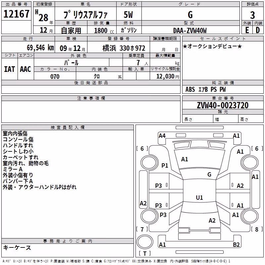The image size is (265, 265).
Task: Select the 評価点 header
Action: tap(253, 4)
